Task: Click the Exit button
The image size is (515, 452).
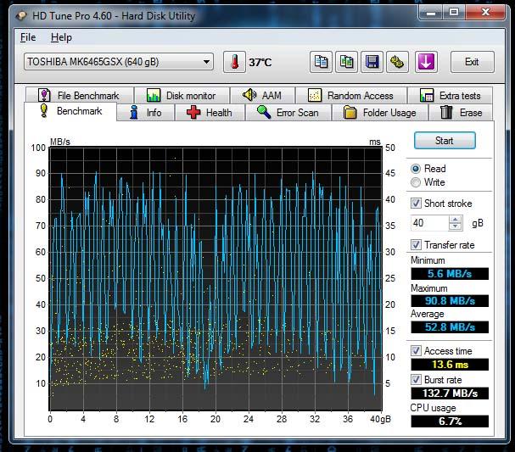Action: pyautogui.click(x=472, y=62)
